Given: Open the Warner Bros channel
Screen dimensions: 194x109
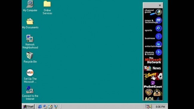Looking at the screenshot, I should (153, 92).
